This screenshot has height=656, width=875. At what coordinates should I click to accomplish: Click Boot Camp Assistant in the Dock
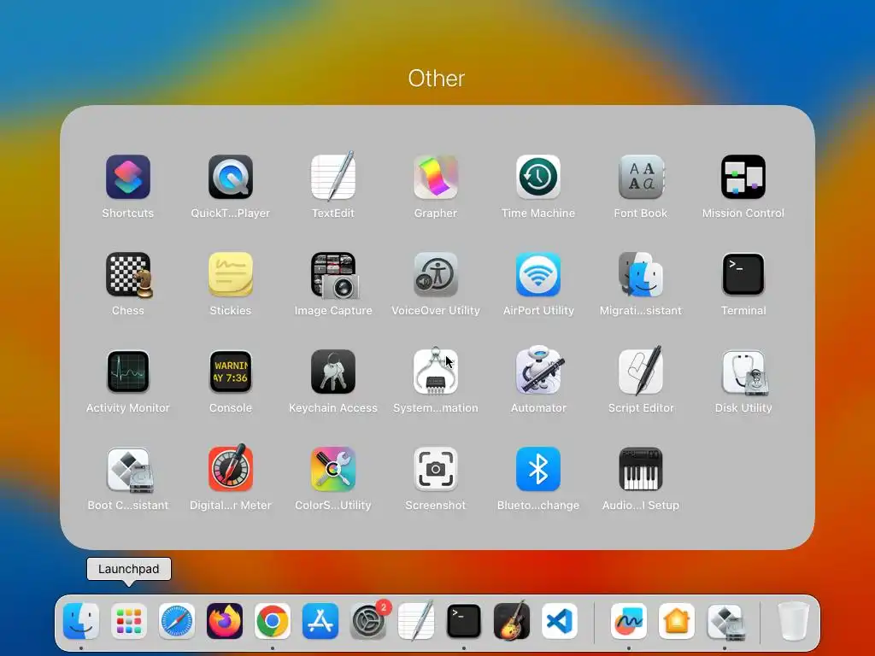(x=725, y=621)
